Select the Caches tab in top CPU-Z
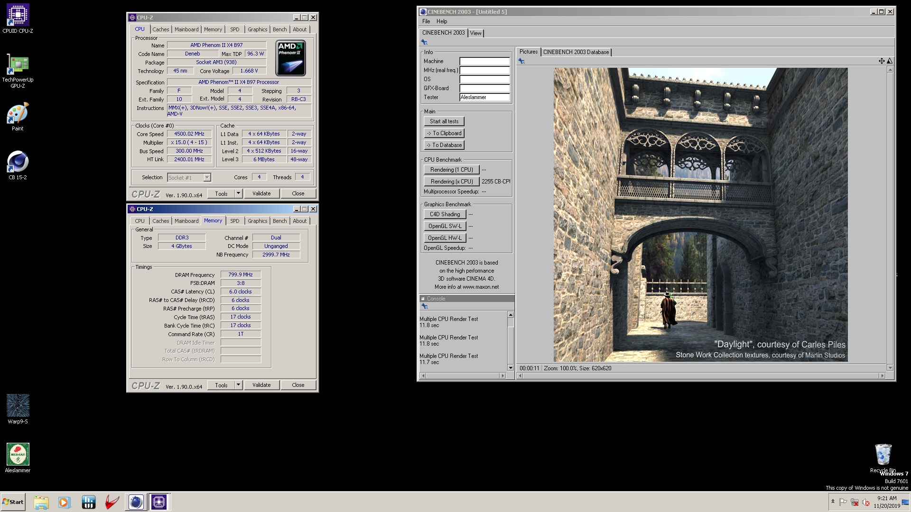Viewport: 911px width, 512px height. pos(160,29)
